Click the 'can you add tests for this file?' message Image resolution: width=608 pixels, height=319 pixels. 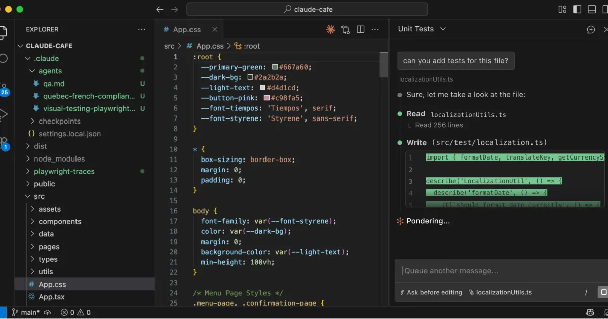click(456, 61)
